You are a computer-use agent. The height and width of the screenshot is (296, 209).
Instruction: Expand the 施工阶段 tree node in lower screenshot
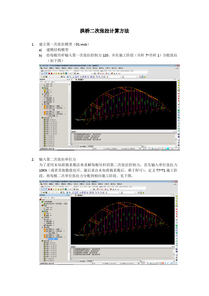coord(41,241)
